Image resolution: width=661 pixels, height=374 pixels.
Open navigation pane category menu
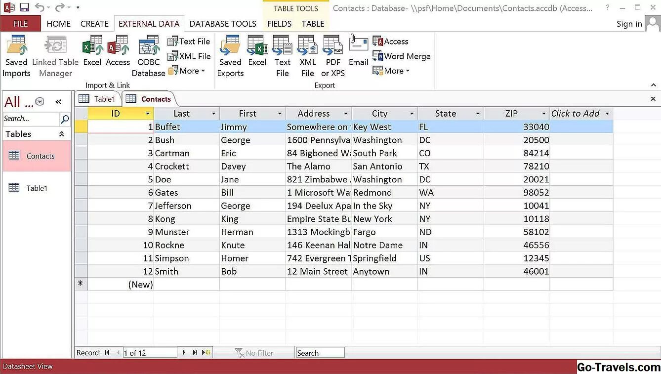40,102
